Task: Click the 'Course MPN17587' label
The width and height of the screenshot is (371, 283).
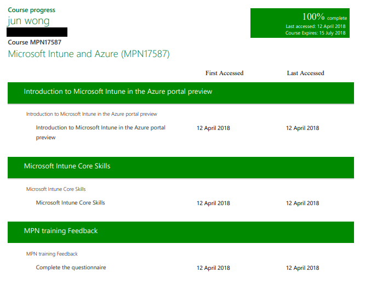Action: (35, 42)
